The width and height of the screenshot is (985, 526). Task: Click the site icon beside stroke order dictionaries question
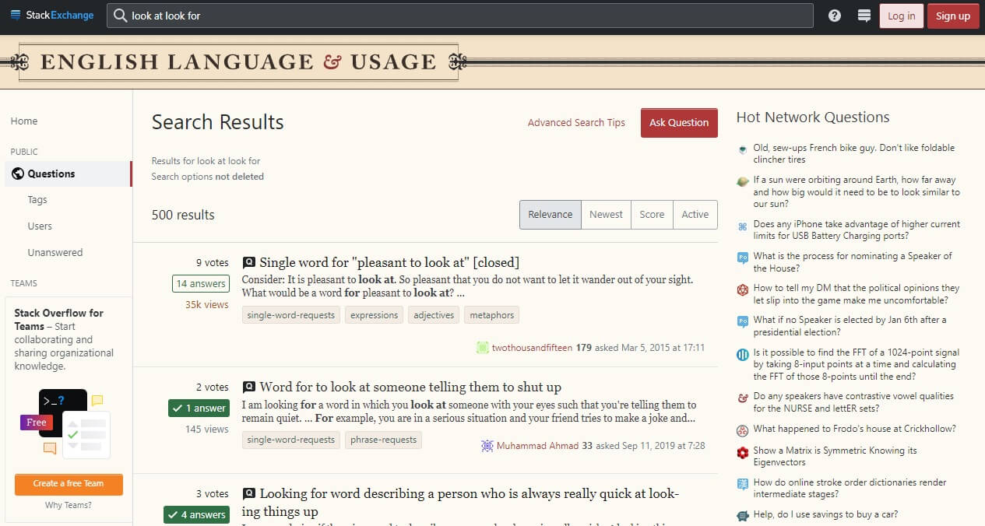pyautogui.click(x=743, y=484)
